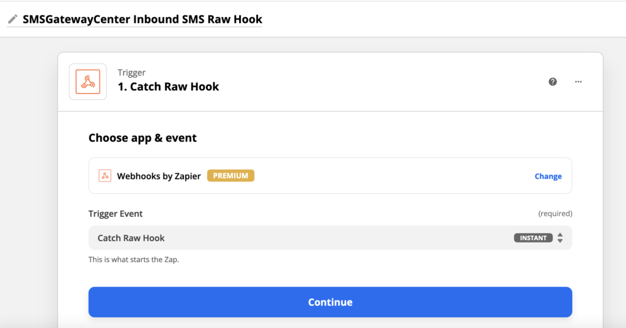Click the up-down arrows on Trigger Event field
The width and height of the screenshot is (626, 328).
coord(560,238)
